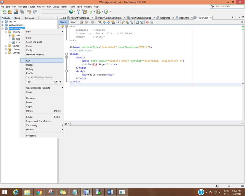Choose Run from the context menu

pyautogui.click(x=28, y=61)
